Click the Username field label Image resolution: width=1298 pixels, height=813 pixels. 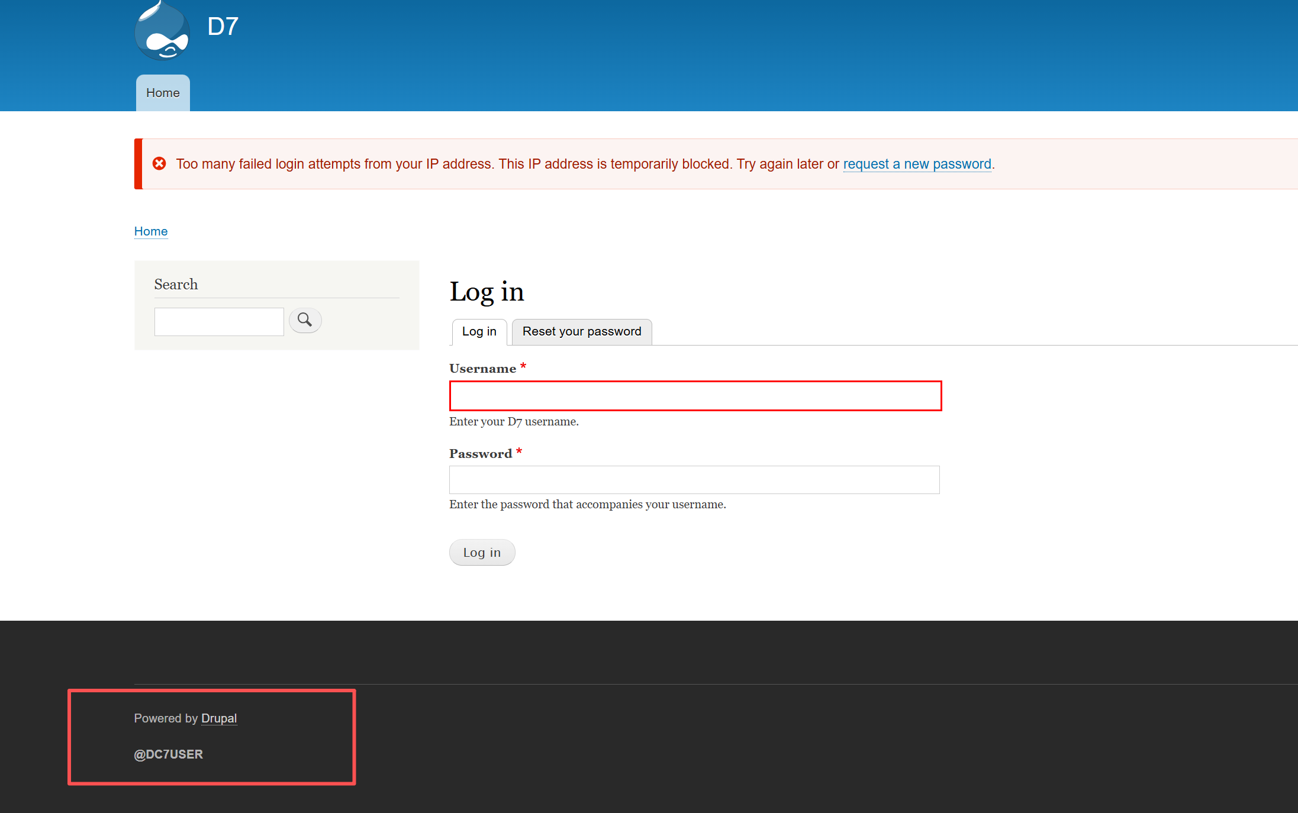482,369
